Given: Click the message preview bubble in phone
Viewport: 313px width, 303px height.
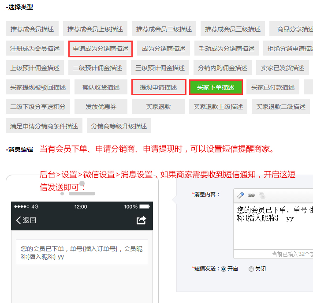Looking at the screenshot, I should (82, 252).
